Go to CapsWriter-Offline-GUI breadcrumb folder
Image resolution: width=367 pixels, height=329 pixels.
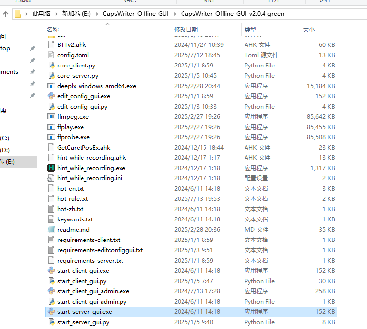coord(136,14)
